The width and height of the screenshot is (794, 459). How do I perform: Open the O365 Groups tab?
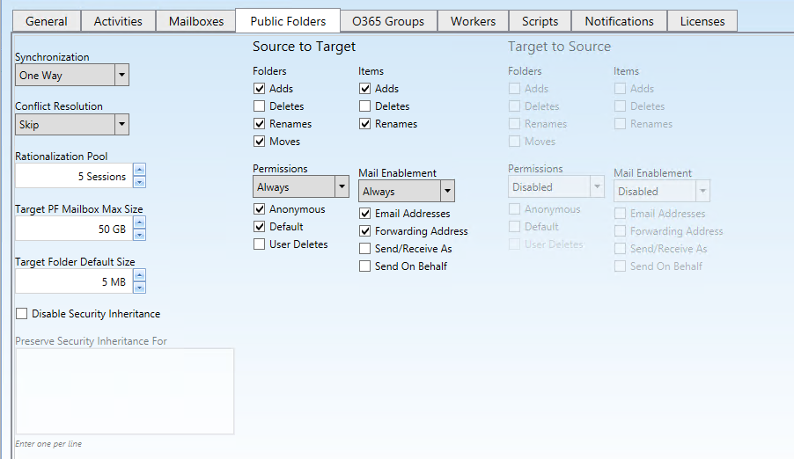(387, 21)
